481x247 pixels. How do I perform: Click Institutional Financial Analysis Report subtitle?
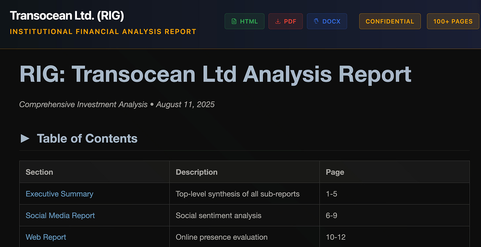103,32
